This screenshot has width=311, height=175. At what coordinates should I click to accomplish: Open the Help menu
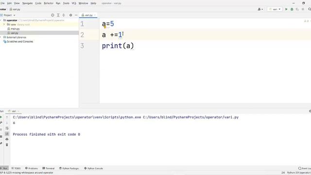point(93,3)
